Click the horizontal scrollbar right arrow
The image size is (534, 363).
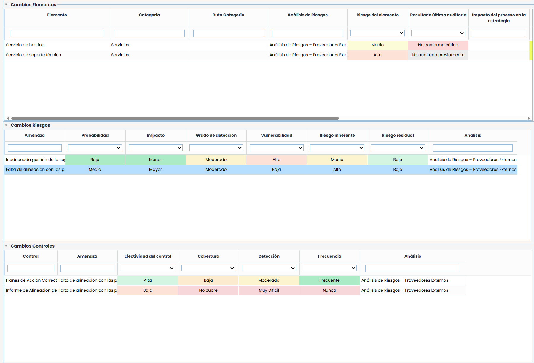[529, 118]
